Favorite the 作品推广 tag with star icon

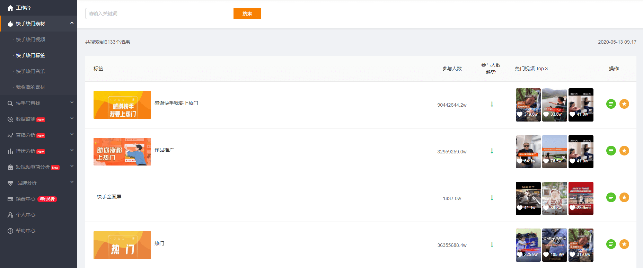(x=624, y=151)
